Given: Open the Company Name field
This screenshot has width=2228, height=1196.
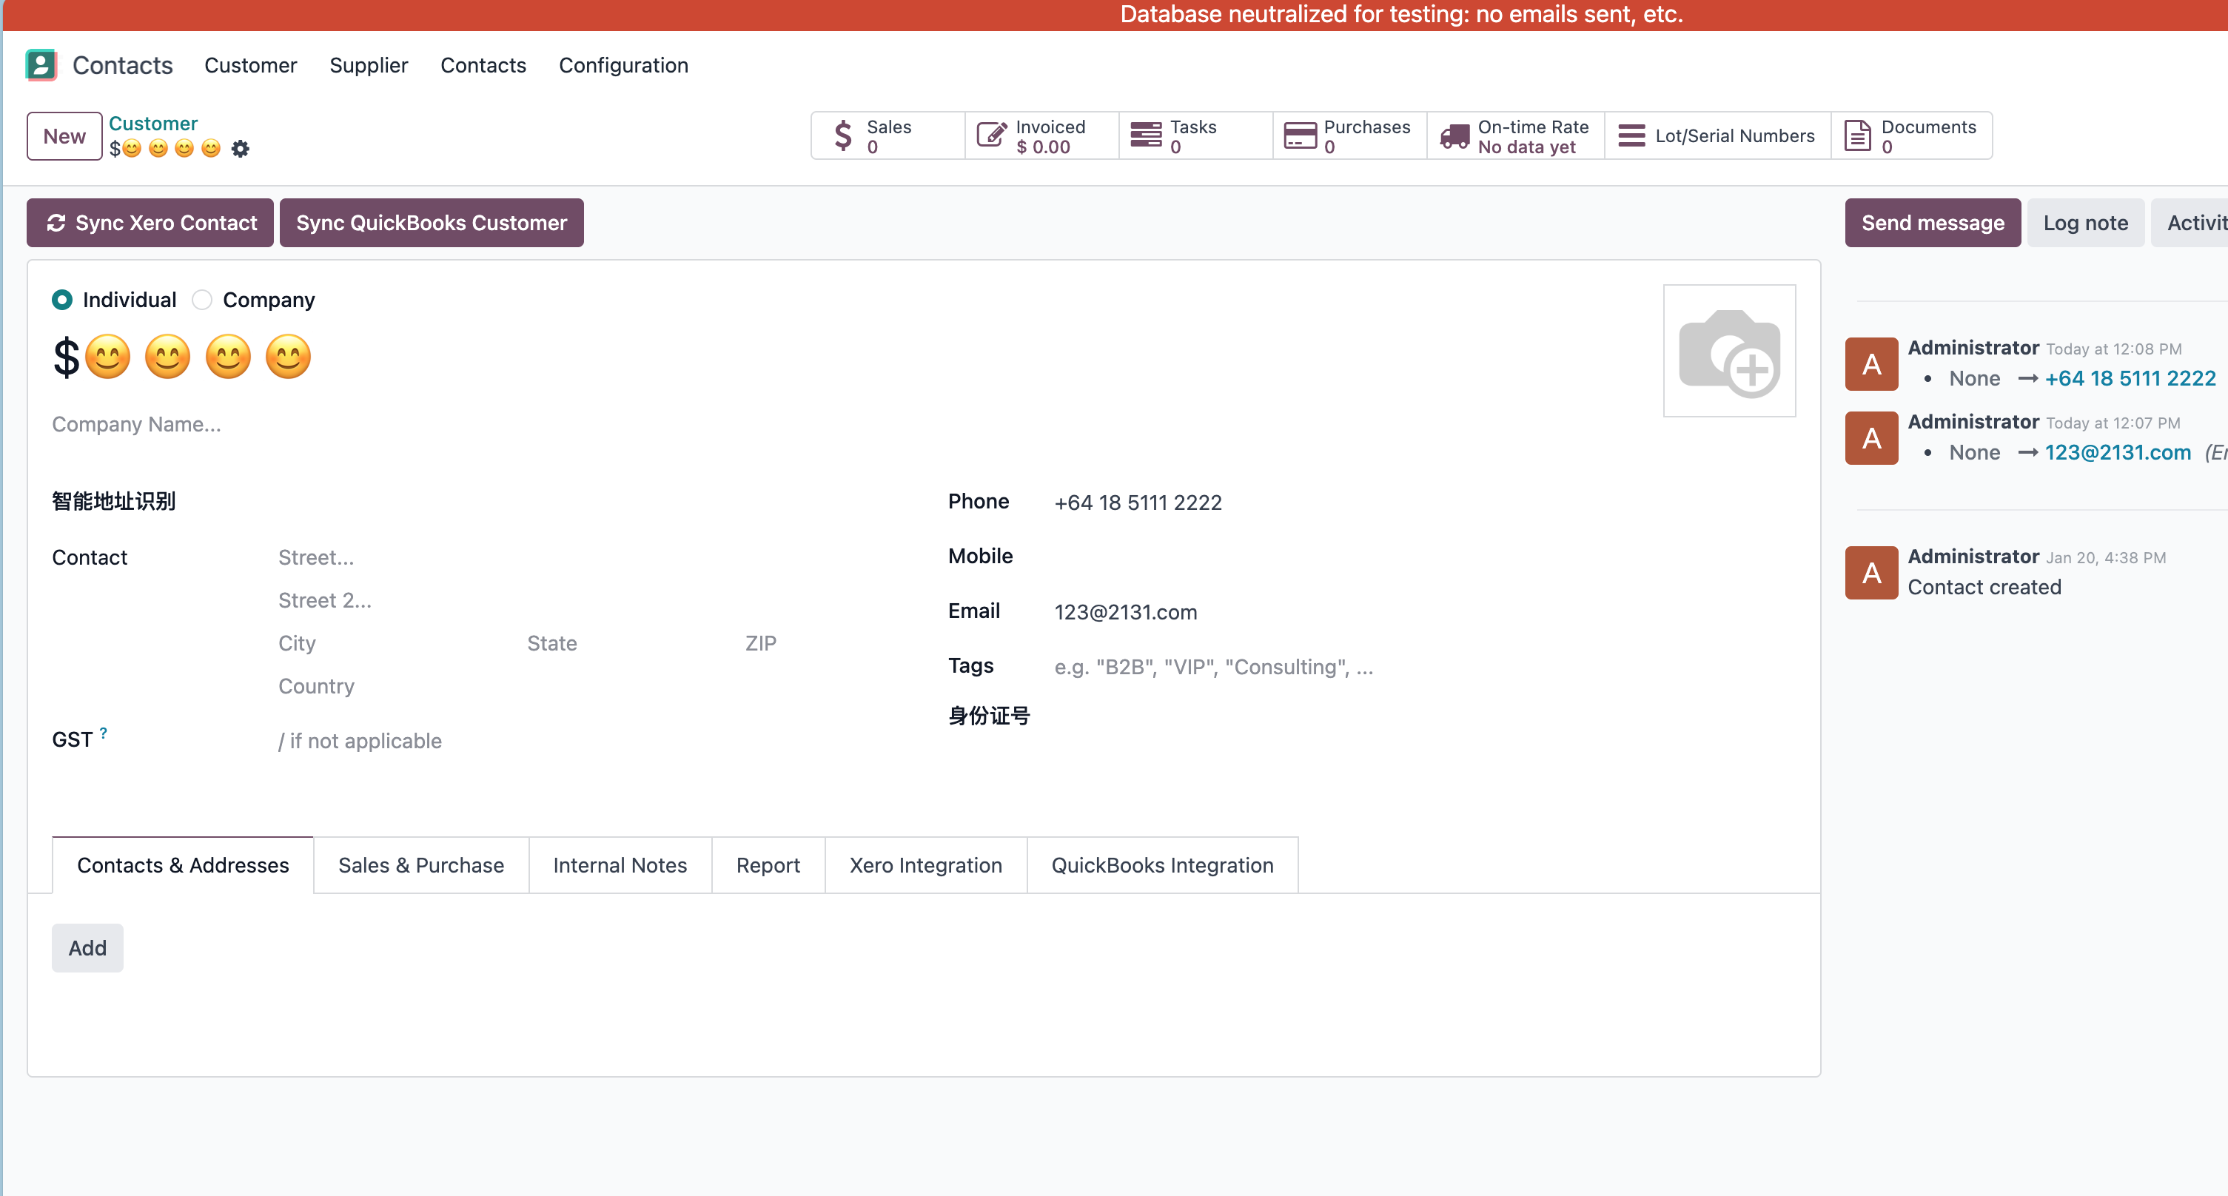Looking at the screenshot, I should (484, 425).
